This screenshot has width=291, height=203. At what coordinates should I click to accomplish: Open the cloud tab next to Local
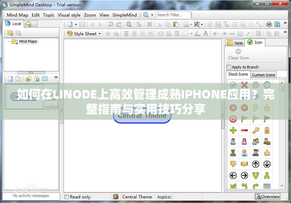tap(30, 24)
